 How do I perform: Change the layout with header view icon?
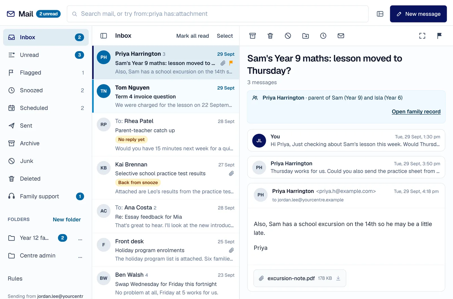click(380, 14)
